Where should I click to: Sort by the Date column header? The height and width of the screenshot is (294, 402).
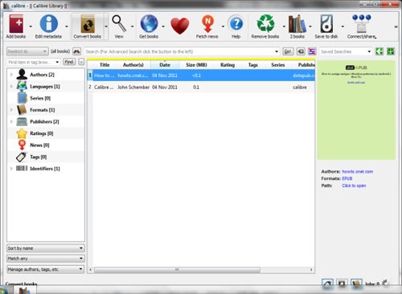click(165, 65)
